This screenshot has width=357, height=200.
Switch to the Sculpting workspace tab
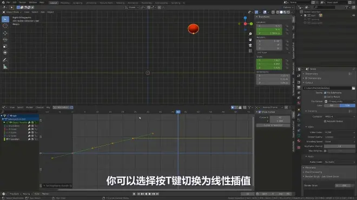pos(78,3)
